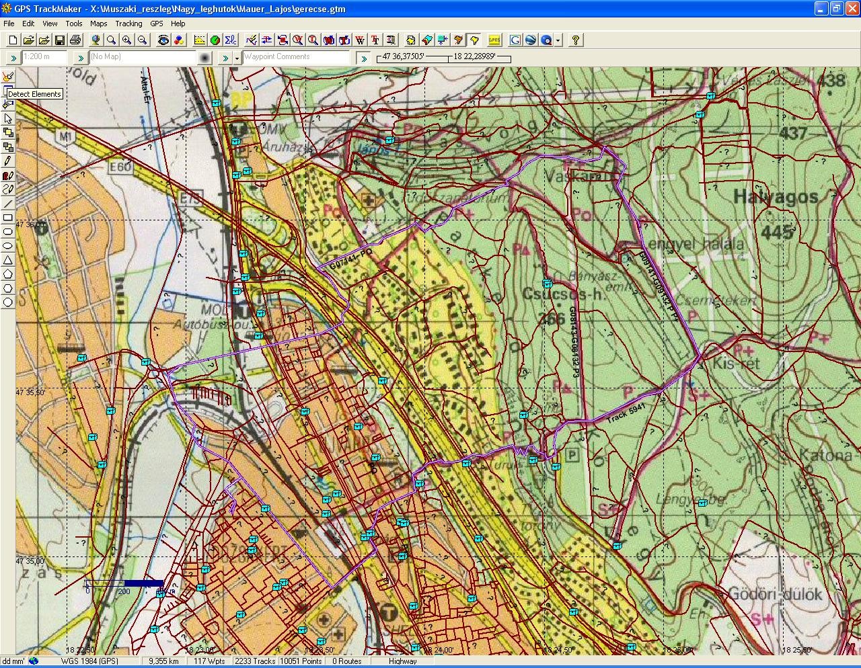861x668 pixels.
Task: Open the Maps menu
Action: (x=98, y=23)
